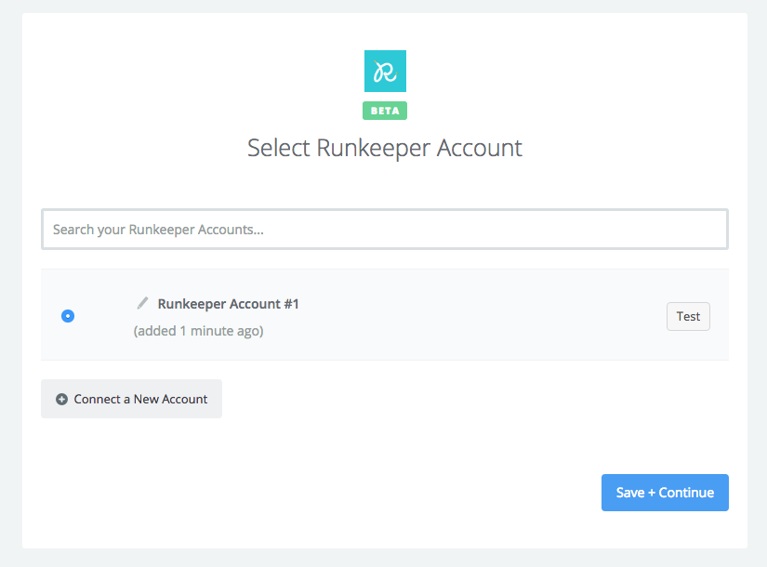Connect a New Account
This screenshot has height=567, width=767.
[132, 399]
